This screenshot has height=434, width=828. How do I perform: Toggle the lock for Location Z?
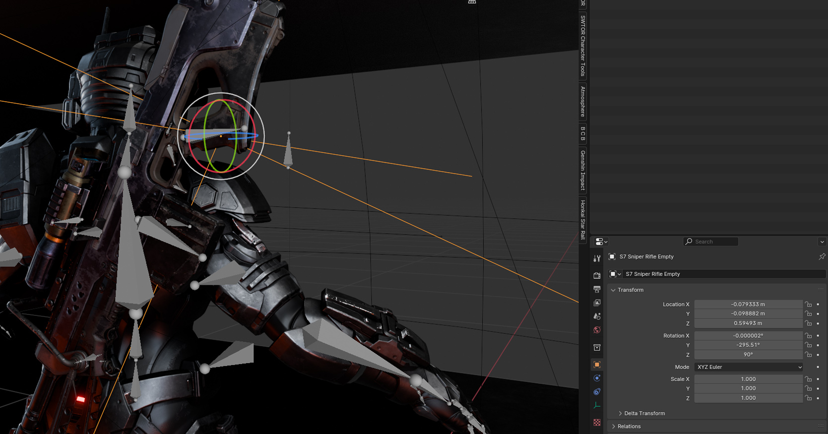[x=809, y=323]
